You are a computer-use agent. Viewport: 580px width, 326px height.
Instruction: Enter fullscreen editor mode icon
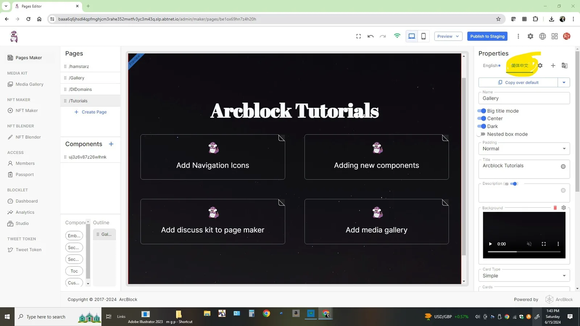[x=359, y=36]
